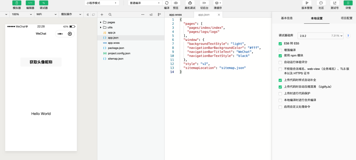Open the 本地设置 tab
The image size is (356, 160).
(x=317, y=18)
